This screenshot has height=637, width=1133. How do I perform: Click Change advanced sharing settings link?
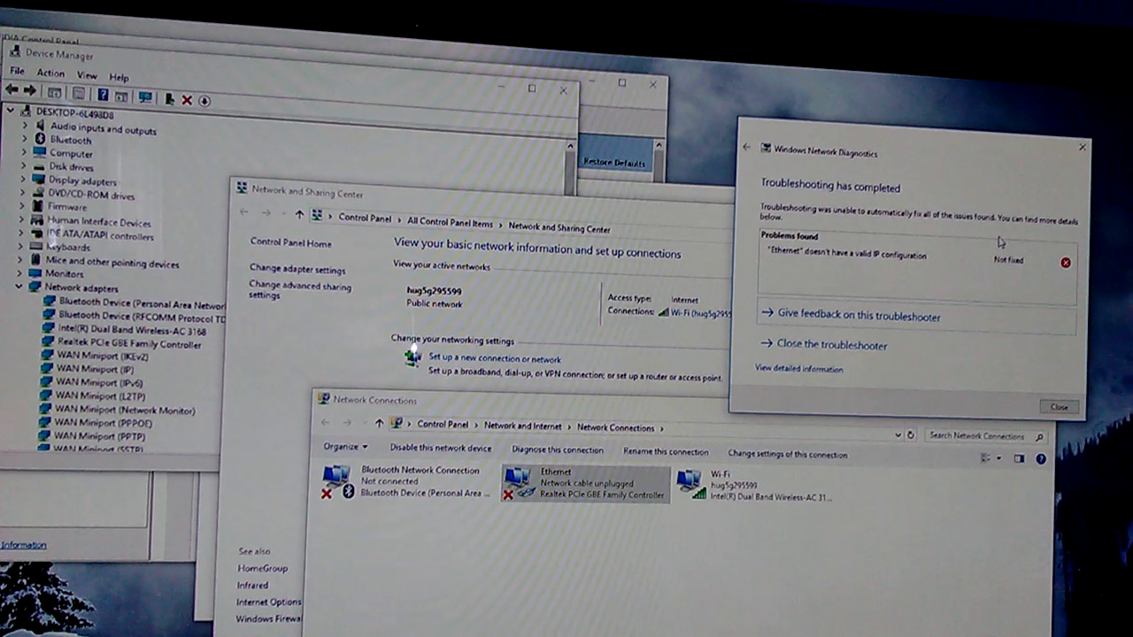click(300, 290)
